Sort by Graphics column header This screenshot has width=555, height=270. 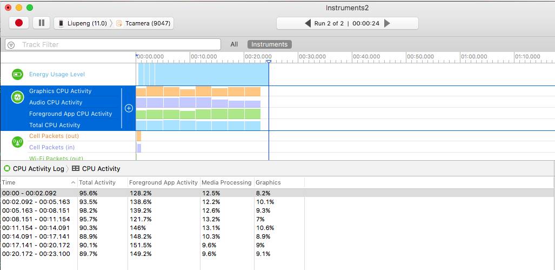(279, 182)
